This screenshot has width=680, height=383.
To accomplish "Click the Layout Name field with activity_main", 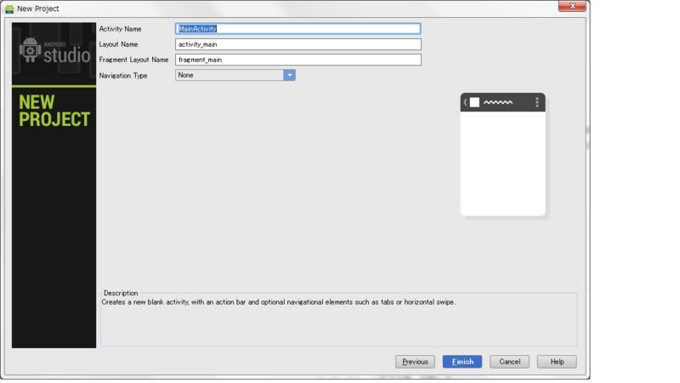I will 298,44.
